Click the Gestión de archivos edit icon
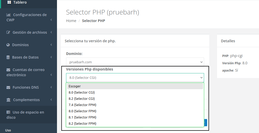Screen dimensions: 259x133 coord(8,32)
